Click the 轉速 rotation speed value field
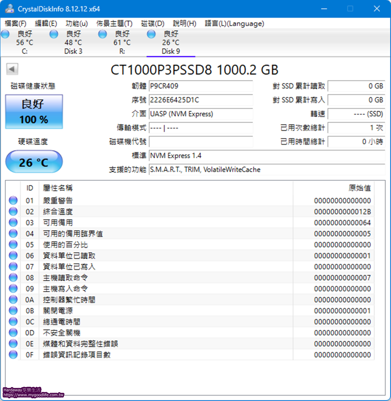 (x=357, y=114)
